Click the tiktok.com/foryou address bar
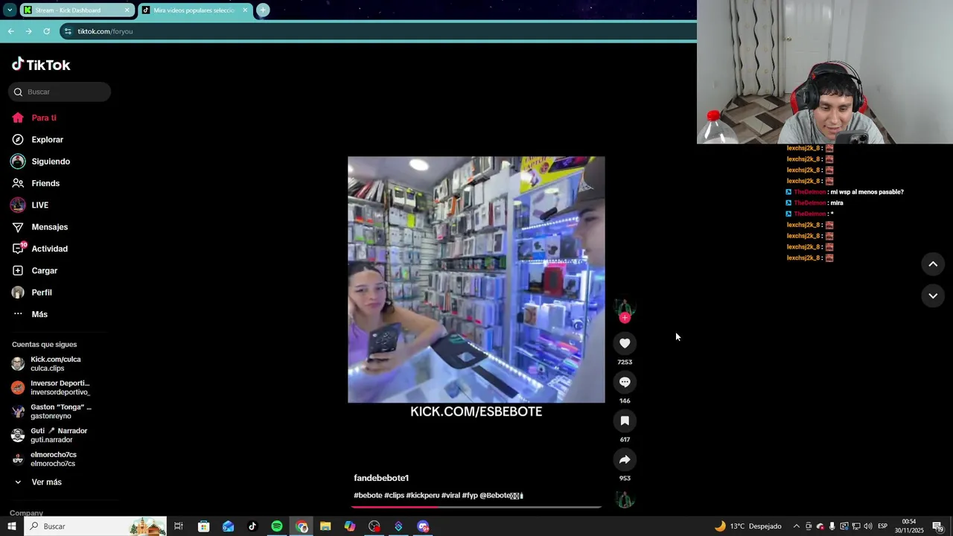 (378, 31)
